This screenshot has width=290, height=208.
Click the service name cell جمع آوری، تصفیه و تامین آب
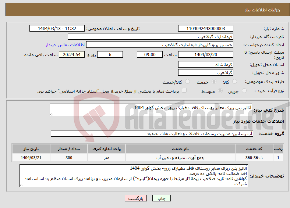[180, 158]
